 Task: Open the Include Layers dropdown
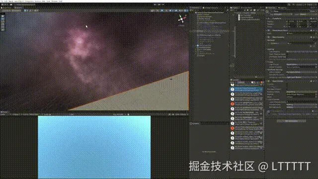pyautogui.click(x=302, y=105)
